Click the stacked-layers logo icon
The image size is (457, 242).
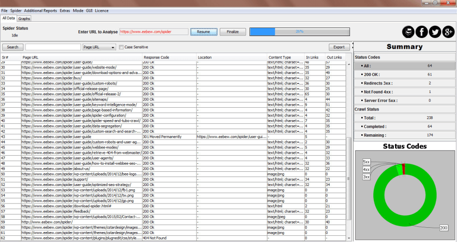point(408,32)
